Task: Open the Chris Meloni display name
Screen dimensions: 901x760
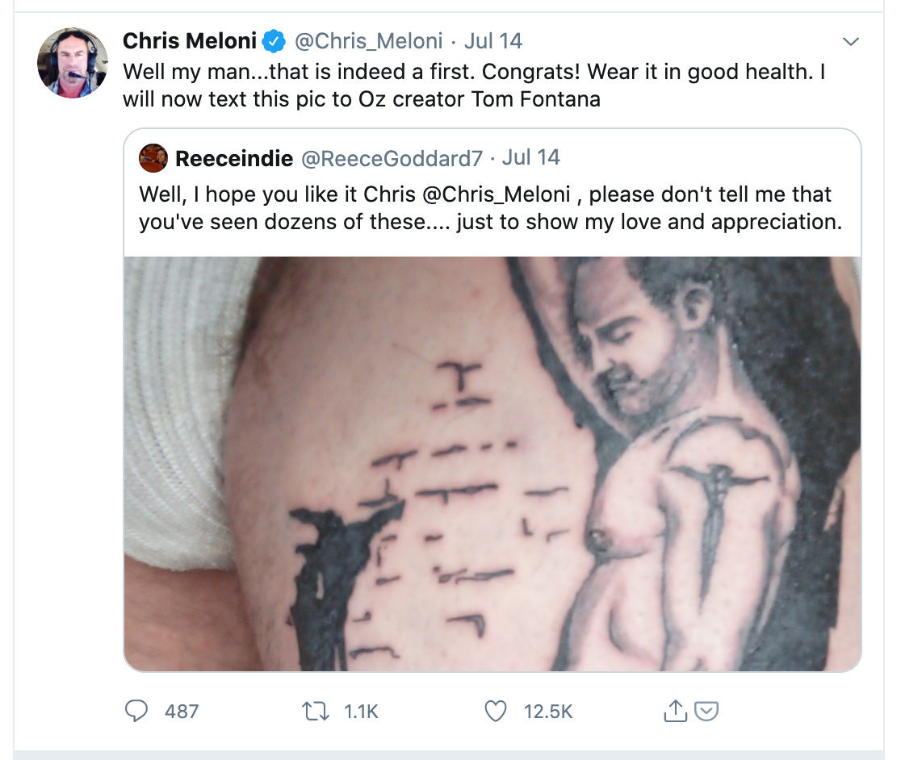Action: click(190, 41)
